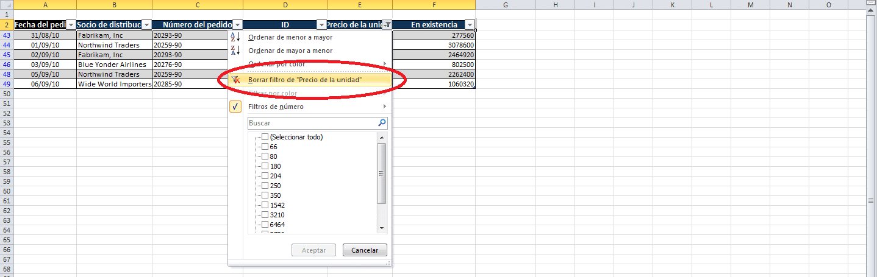Open the Socio de distribución filter dropdown

146,25
